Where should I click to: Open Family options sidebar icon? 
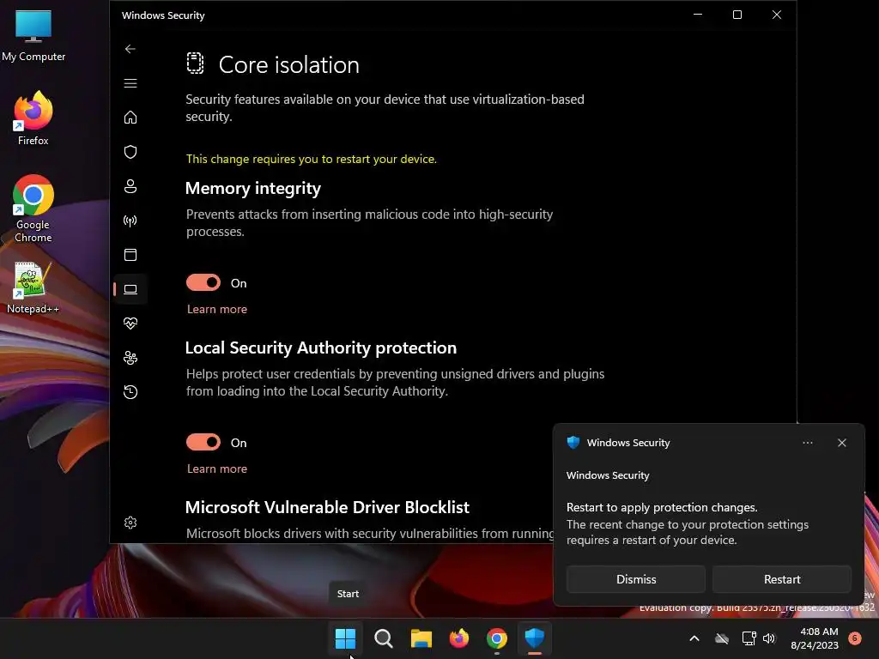130,358
